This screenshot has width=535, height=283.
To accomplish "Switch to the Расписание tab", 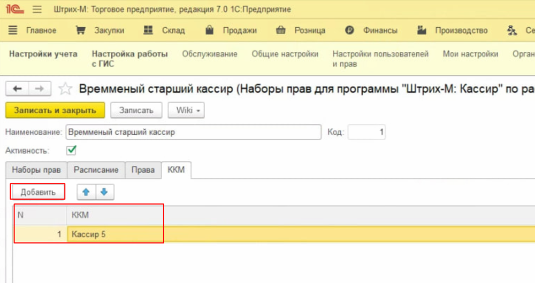I will tap(96, 170).
